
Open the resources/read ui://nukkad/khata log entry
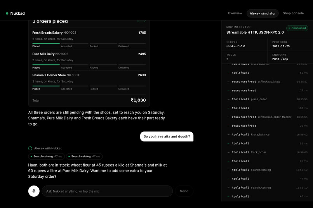pos(268,82)
